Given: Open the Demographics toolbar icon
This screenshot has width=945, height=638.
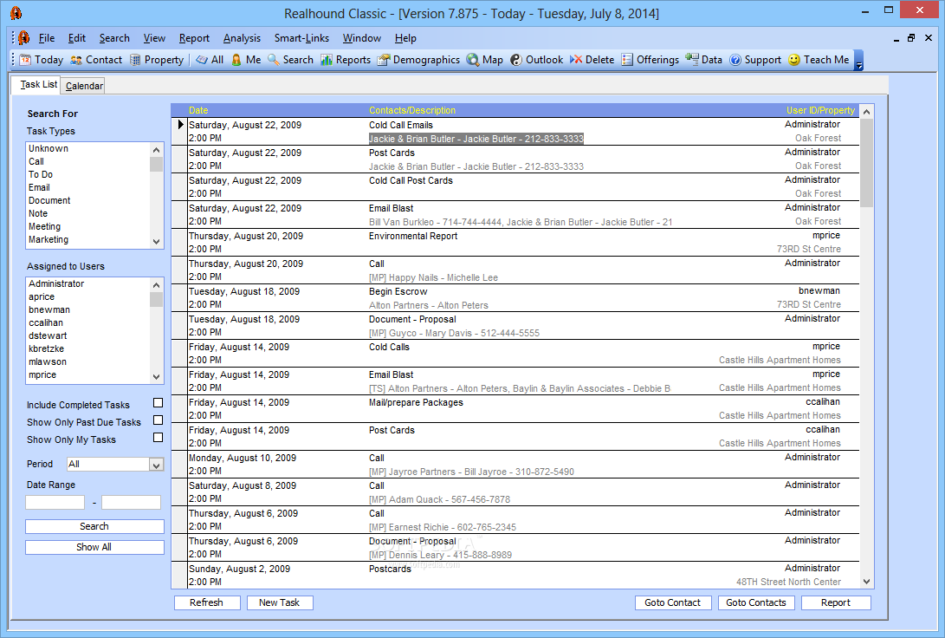Looking at the screenshot, I should coord(418,60).
